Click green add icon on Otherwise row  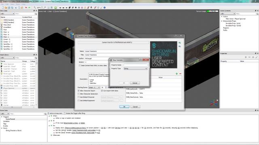[51, 135]
